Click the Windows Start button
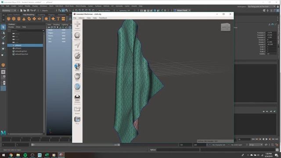 coord(4,155)
